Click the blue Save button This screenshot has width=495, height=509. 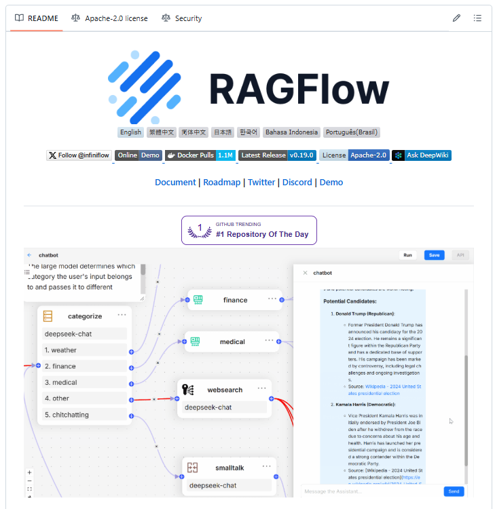tap(435, 255)
